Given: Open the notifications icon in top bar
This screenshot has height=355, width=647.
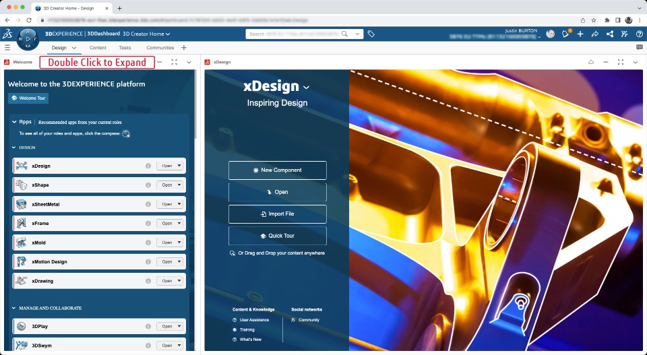Looking at the screenshot, I should click(x=565, y=34).
